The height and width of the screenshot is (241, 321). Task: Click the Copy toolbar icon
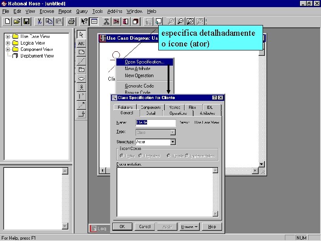[x=49, y=21]
